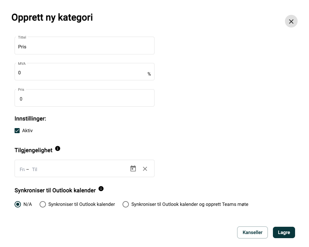Show info about Tilgjengelighet

(58, 149)
